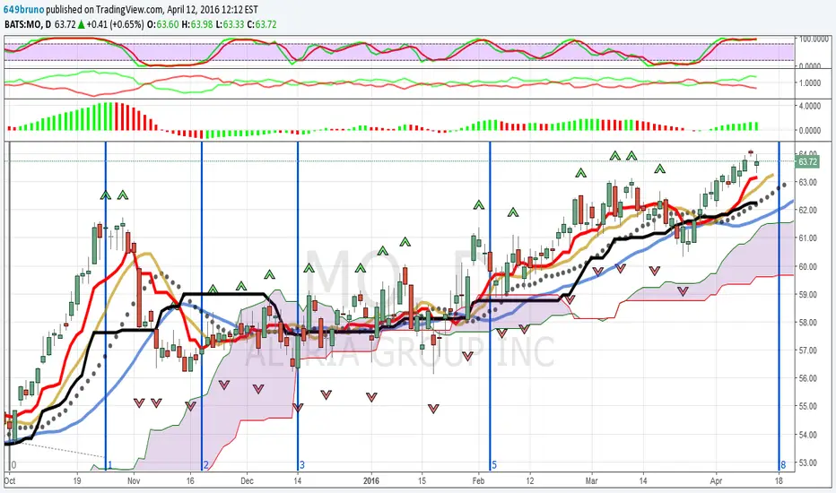Click the green 63.72 current price tag
The image size is (836, 493).
(807, 161)
